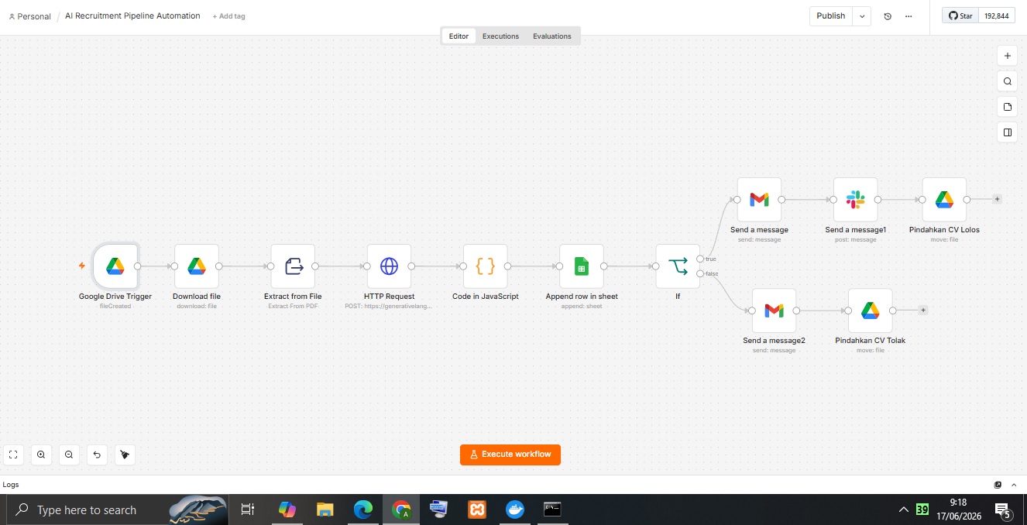
Task: Zoom in on the canvas
Action: (x=41, y=455)
